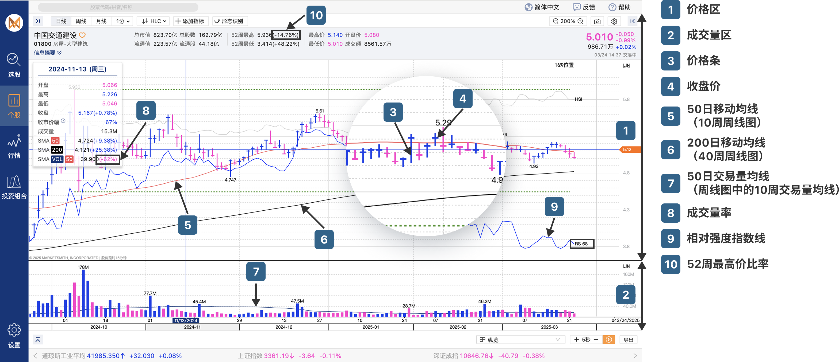Screen dimensions: 839x362
Task: Expand the 信息摘要 info summary
Action: pos(48,53)
